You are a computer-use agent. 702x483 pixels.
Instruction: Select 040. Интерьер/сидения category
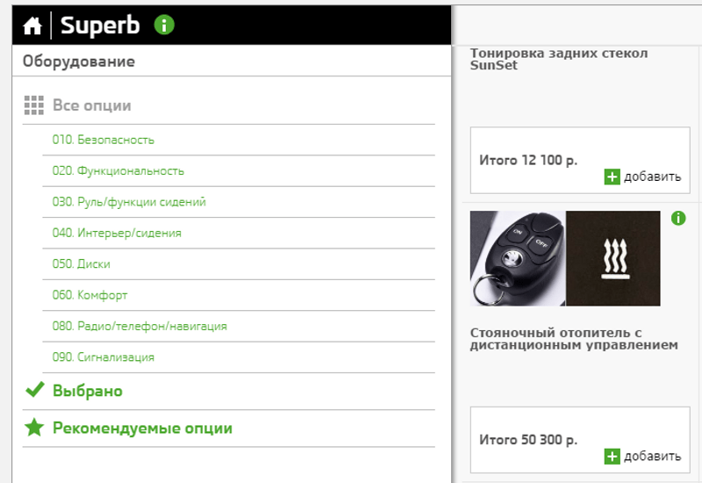(x=117, y=234)
